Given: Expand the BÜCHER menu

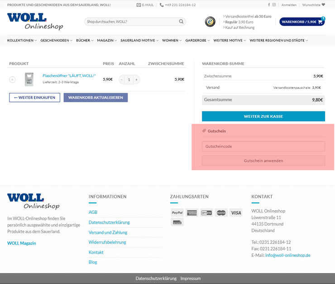Looking at the screenshot, I should tap(85, 40).
